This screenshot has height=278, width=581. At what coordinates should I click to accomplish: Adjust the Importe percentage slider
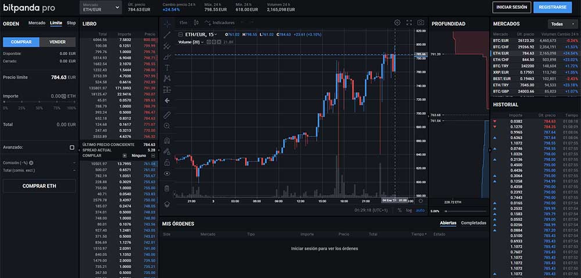pyautogui.click(x=40, y=101)
